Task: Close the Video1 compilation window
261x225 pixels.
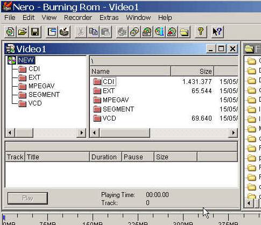Action: [x=232, y=49]
